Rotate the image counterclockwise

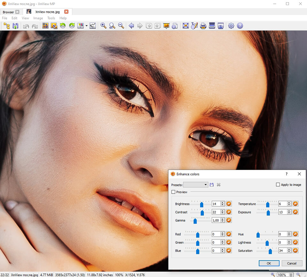click(63, 26)
